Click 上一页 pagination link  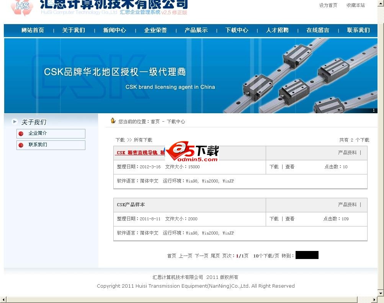tap(185, 256)
